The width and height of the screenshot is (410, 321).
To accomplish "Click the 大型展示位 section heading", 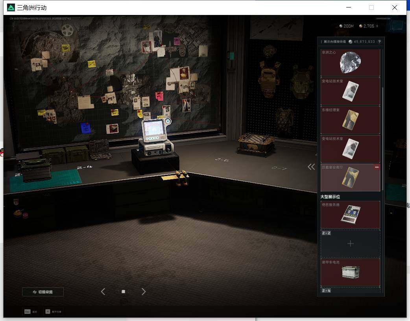I will 330,197.
